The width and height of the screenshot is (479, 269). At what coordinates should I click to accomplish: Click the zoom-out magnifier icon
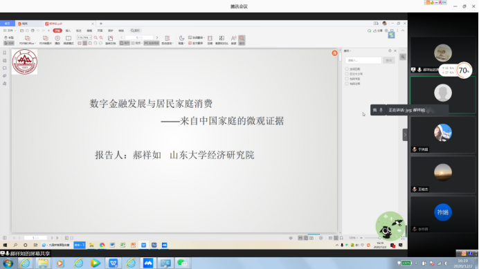click(x=96, y=37)
